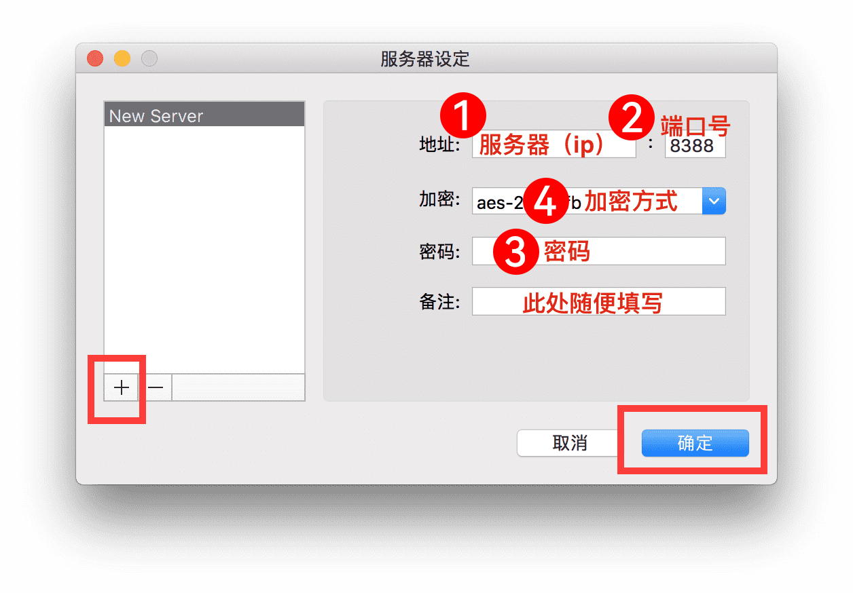Click the empty area of the server list
853x593 pixels.
coord(204,250)
